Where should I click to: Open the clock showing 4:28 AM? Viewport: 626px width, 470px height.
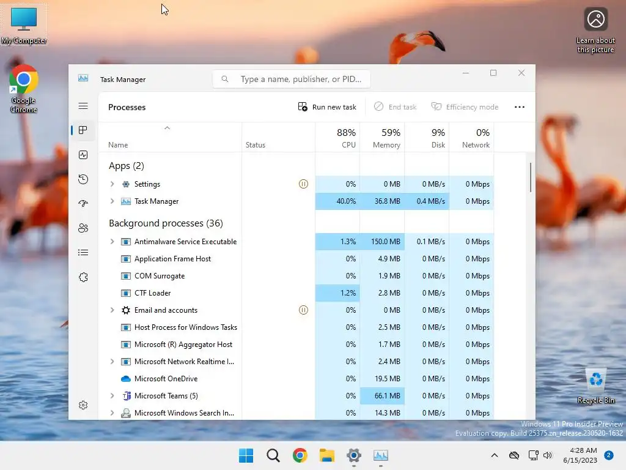[x=580, y=455]
